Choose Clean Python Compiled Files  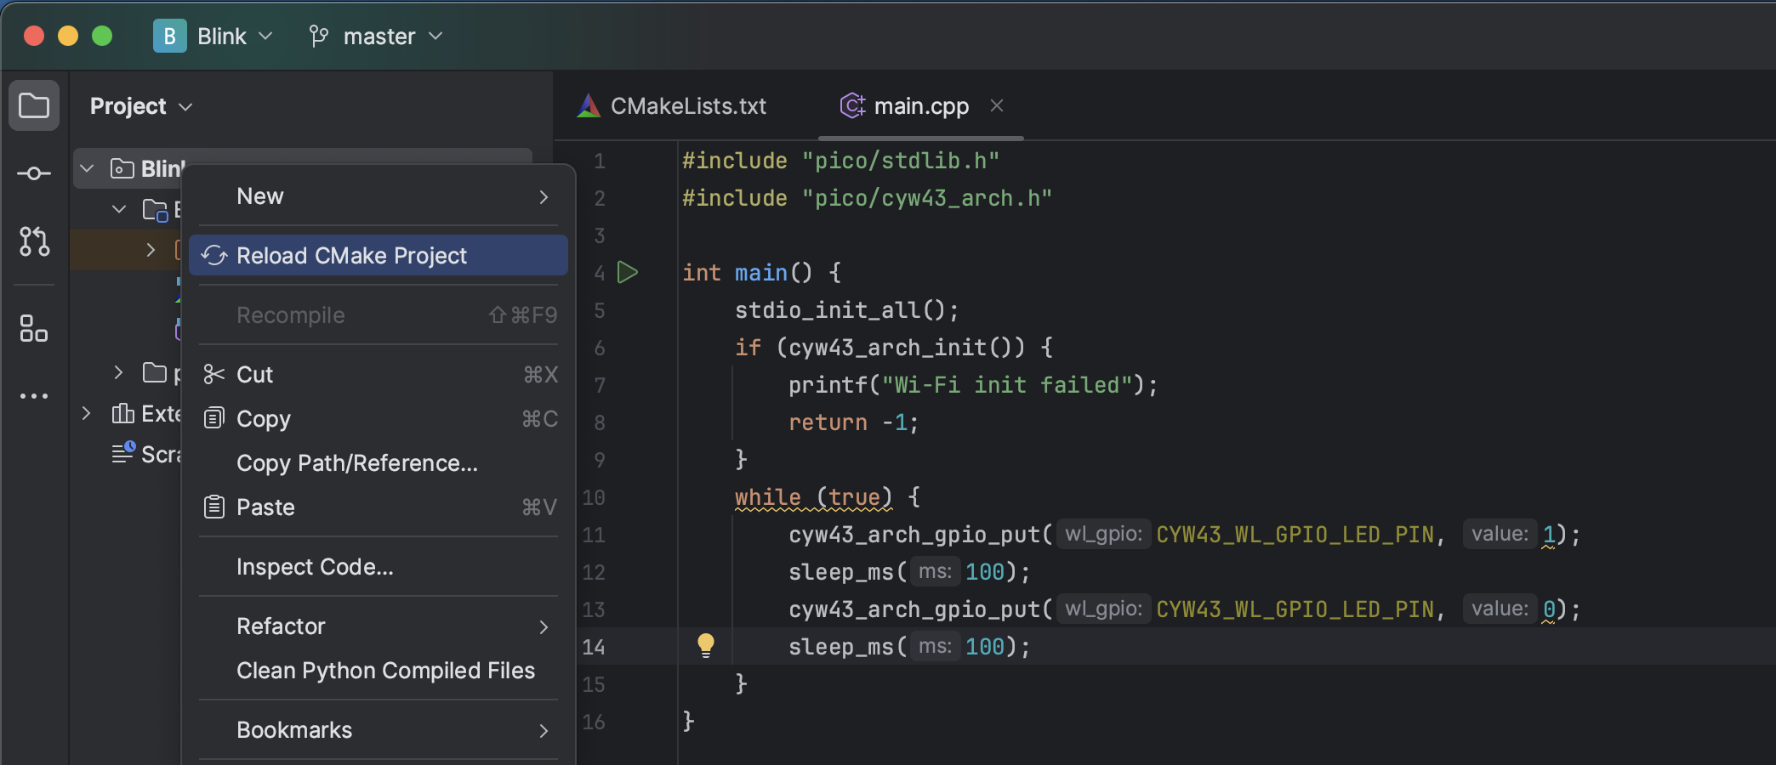379,671
